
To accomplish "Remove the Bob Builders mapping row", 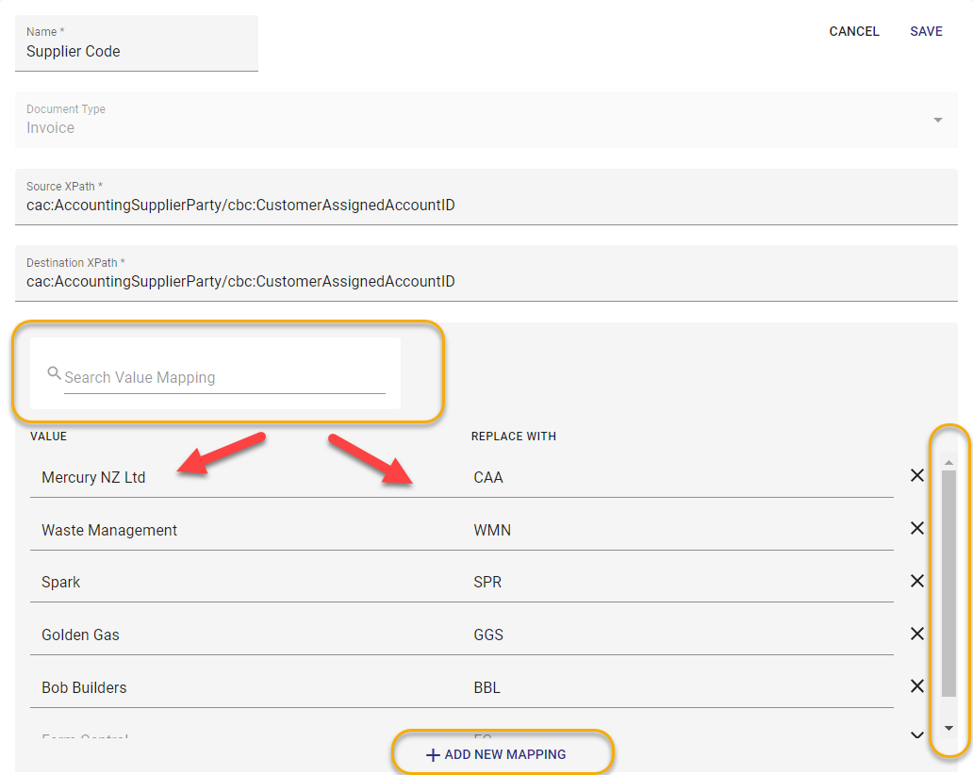I will click(x=916, y=686).
